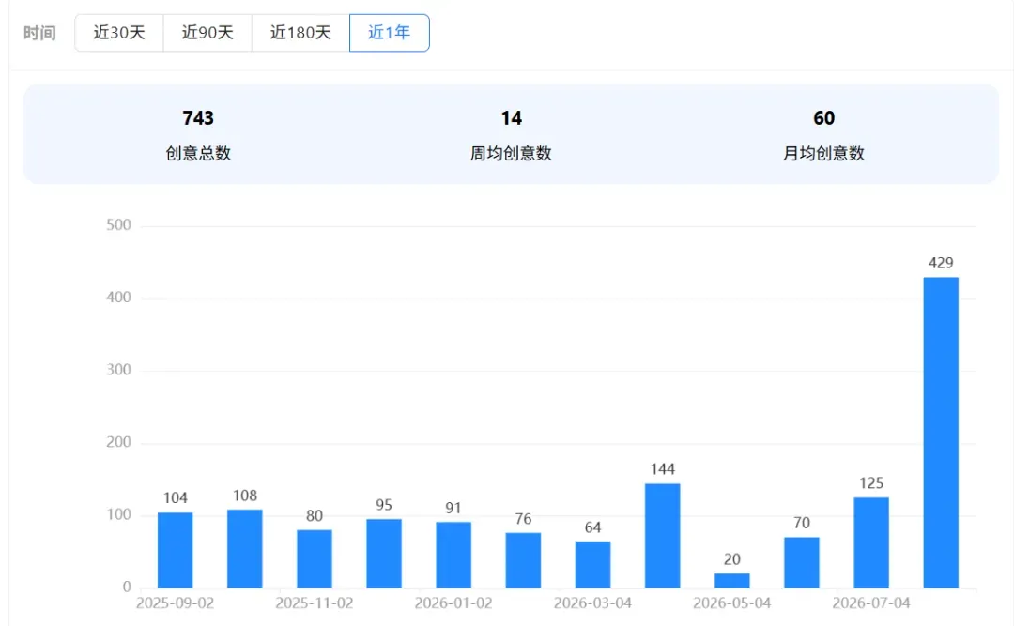Click the bar labeled 91
Image resolution: width=1014 pixels, height=626 pixels.
tap(453, 555)
